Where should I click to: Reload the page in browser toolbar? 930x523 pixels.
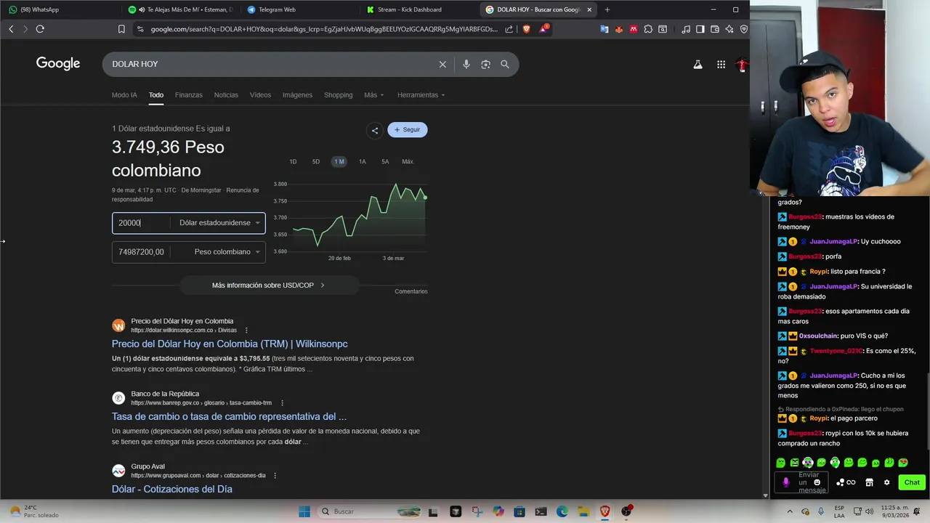(40, 29)
